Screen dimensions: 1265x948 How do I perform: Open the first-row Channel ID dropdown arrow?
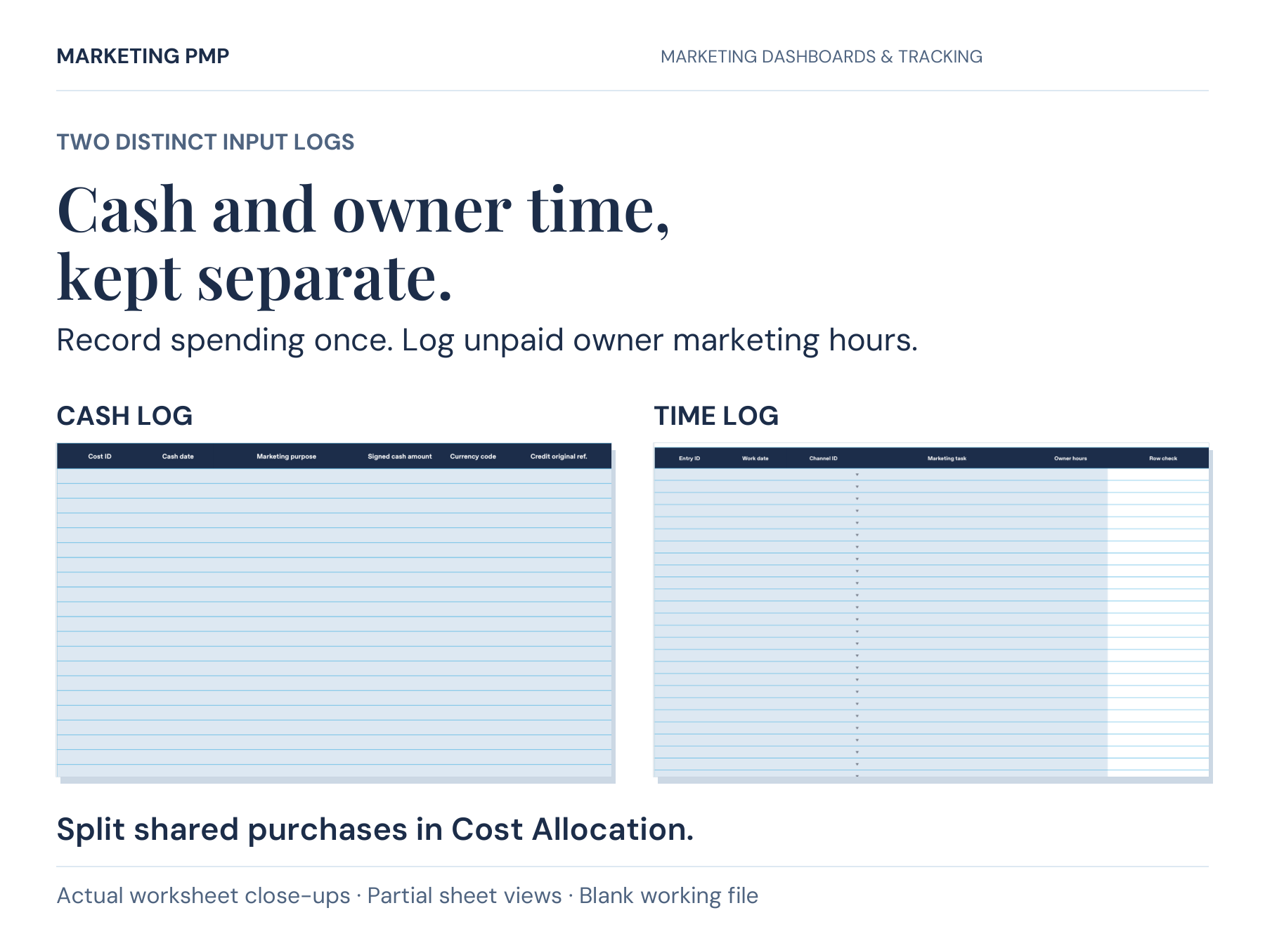tap(857, 475)
